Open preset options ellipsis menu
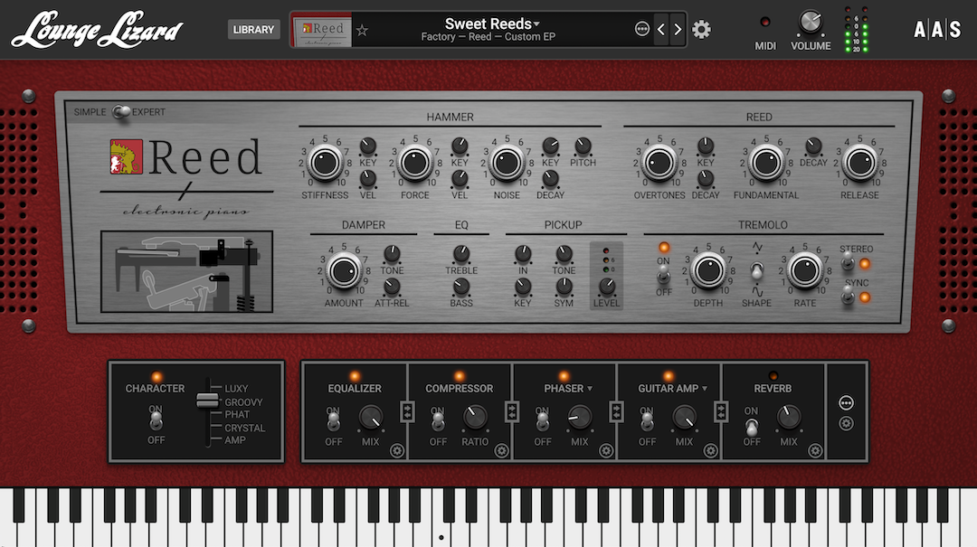Screen dimensions: 977x547 click(x=641, y=29)
